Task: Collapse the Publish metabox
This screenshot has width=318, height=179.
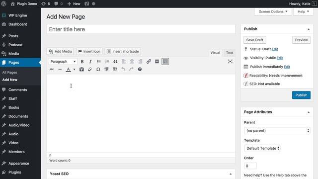Action: click(x=309, y=29)
